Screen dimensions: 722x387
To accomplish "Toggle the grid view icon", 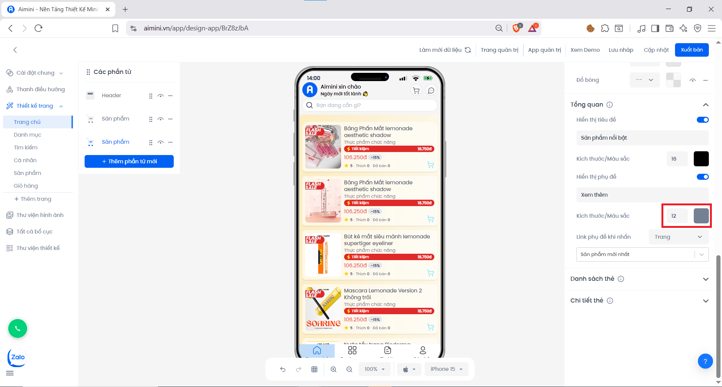I will pyautogui.click(x=314, y=369).
